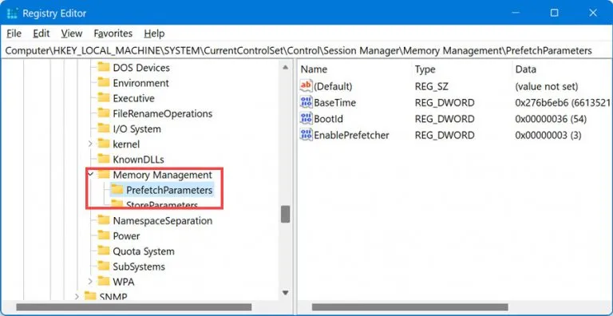Viewport: 613px width, 316px height.
Task: Click the 0x00000003 (3) data cell
Action: [x=548, y=136]
